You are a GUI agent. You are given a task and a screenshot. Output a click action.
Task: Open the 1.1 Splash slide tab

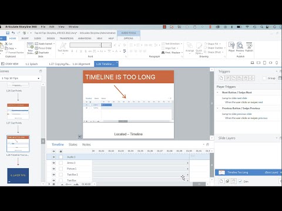coord(32,64)
